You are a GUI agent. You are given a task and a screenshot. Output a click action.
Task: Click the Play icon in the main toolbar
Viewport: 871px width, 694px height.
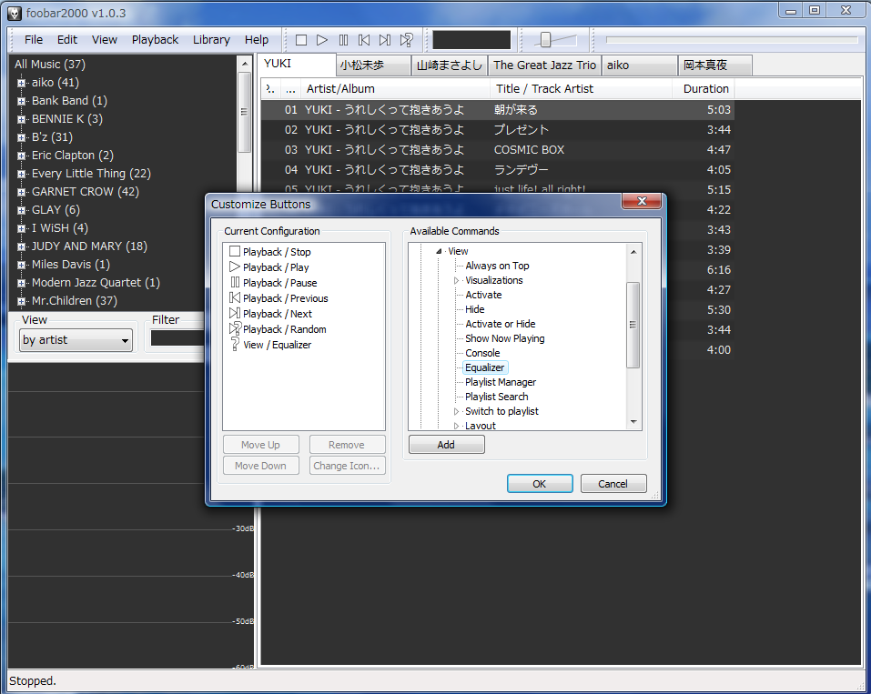coord(321,40)
